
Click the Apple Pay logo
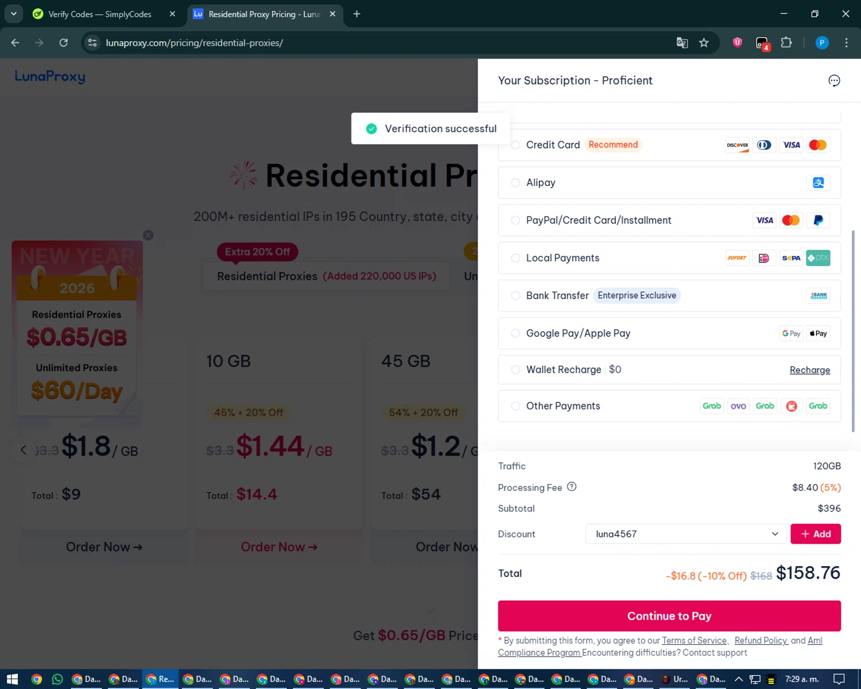(x=819, y=334)
